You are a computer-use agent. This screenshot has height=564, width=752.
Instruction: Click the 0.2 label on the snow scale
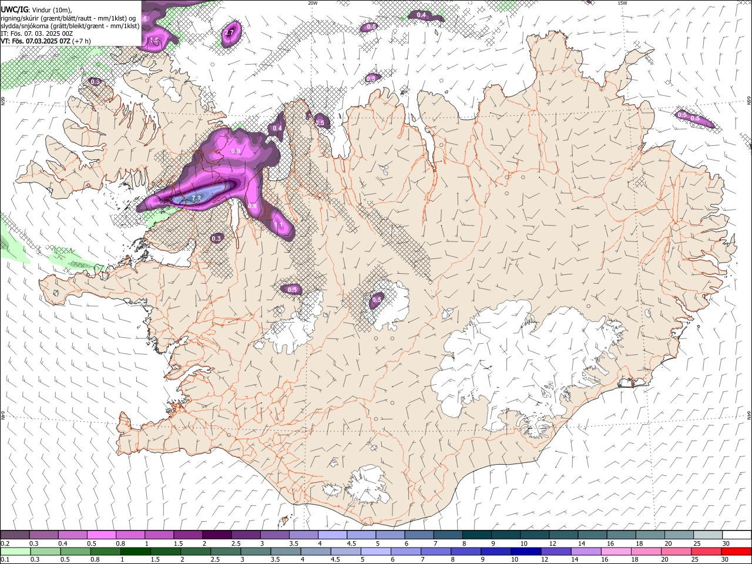pos(5,543)
